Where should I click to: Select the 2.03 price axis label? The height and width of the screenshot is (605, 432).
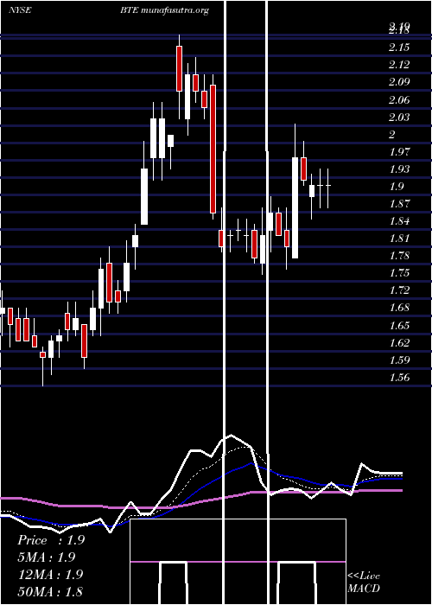(x=399, y=117)
